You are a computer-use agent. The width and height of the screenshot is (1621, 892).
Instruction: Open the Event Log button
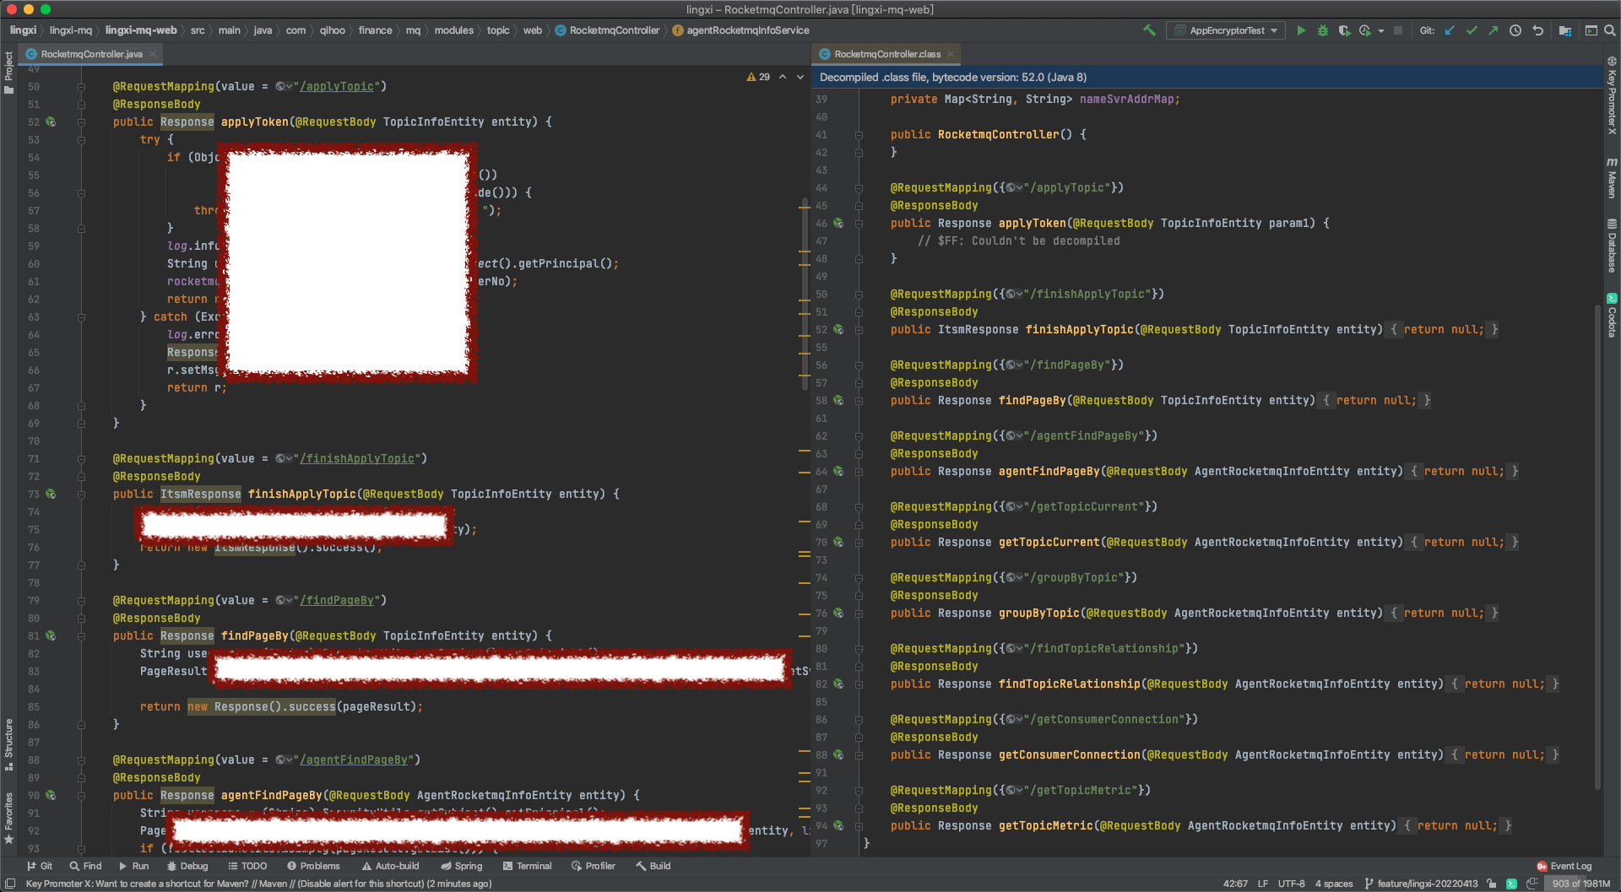pyautogui.click(x=1564, y=866)
